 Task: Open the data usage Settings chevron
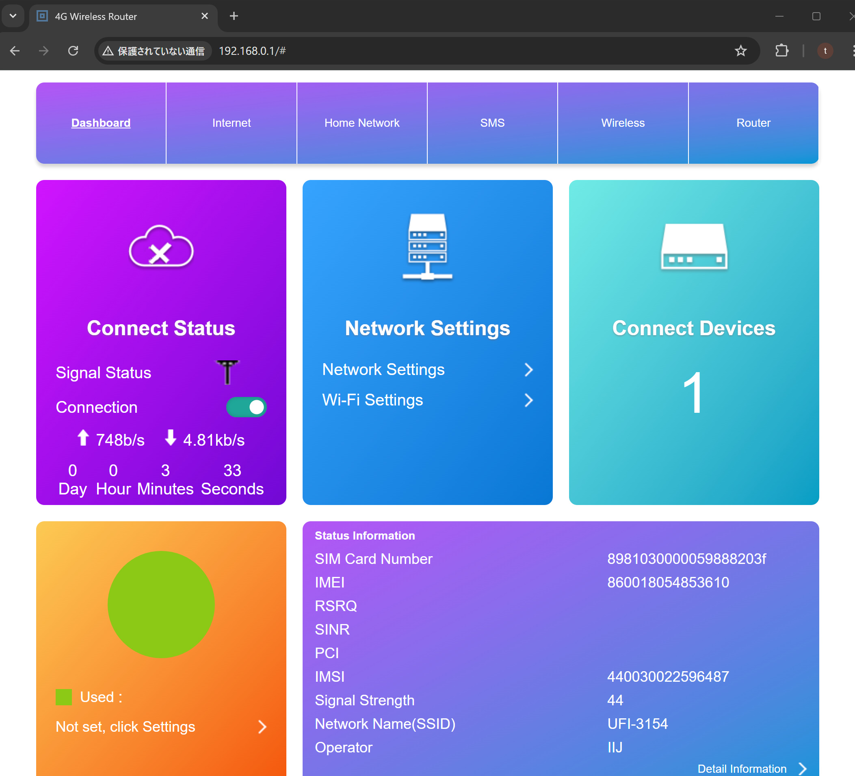point(262,727)
